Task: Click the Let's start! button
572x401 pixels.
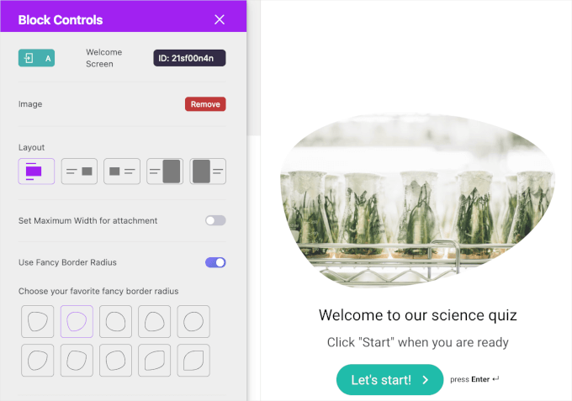Action: (389, 380)
